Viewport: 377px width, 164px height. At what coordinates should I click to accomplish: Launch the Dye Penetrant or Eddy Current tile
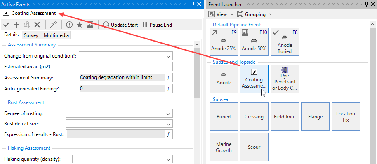click(285, 79)
